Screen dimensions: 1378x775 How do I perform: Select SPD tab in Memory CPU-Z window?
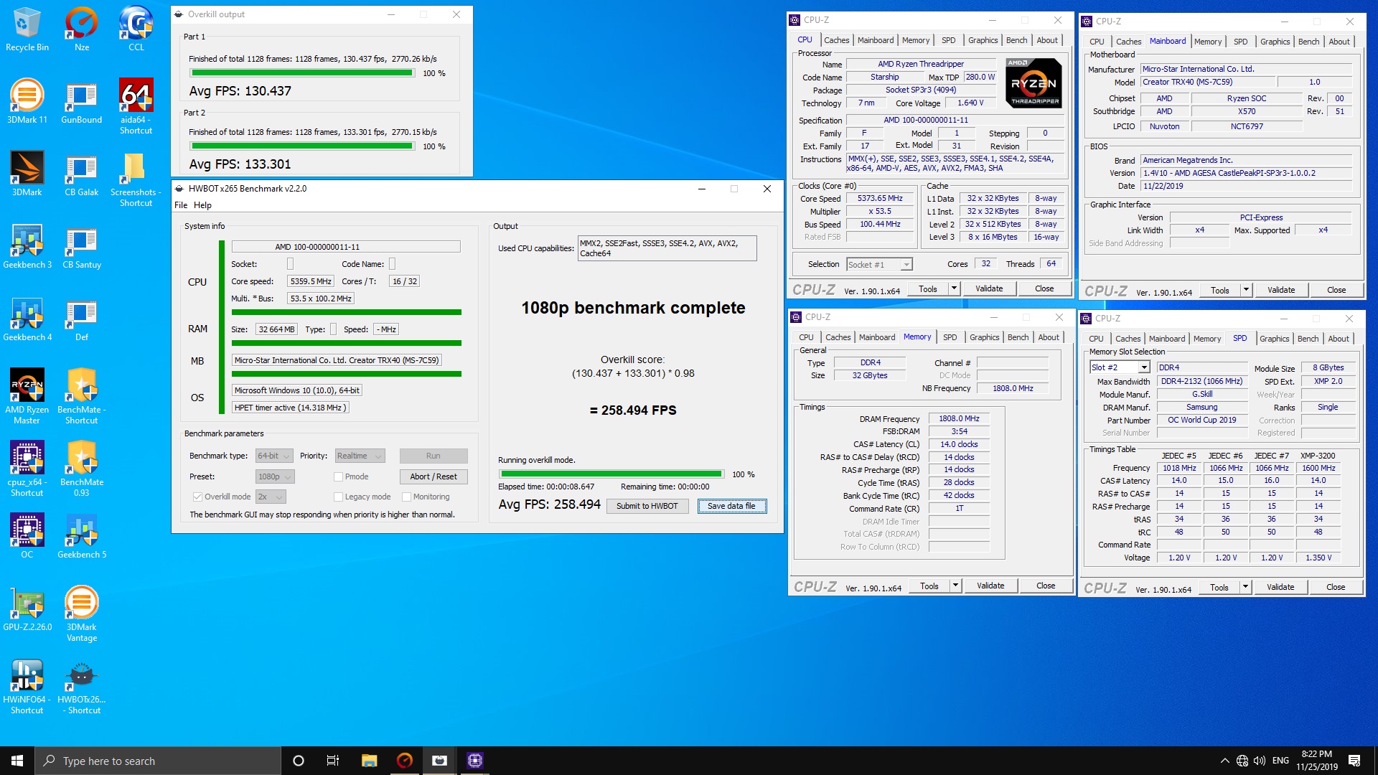click(950, 337)
